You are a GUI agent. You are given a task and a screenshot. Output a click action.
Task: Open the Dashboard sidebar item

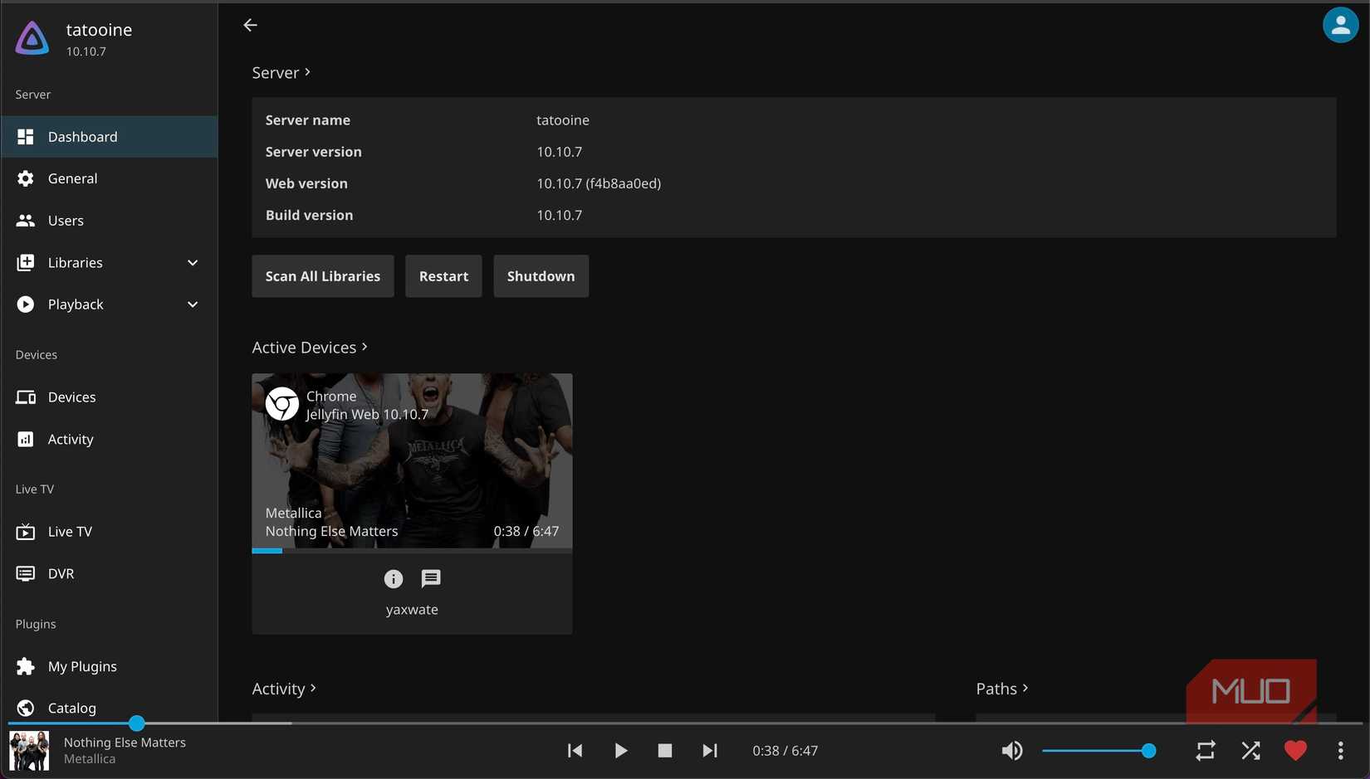110,137
